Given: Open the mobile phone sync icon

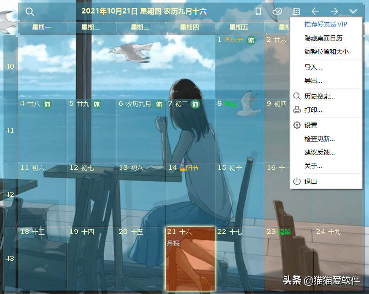Looking at the screenshot, I should 259,11.
